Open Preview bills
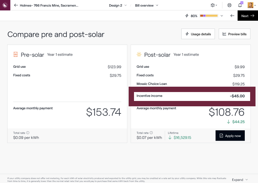Screen dimensions: 258x183 (x=234, y=34)
